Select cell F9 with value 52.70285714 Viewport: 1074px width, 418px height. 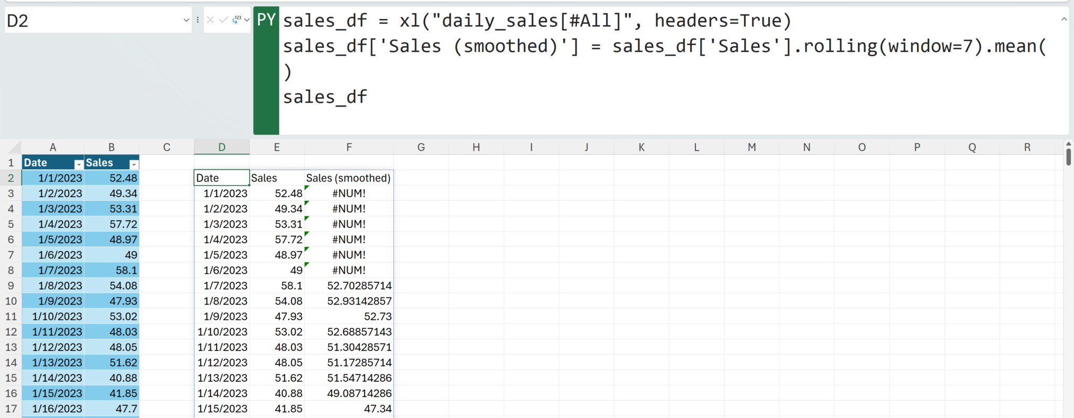coord(349,286)
